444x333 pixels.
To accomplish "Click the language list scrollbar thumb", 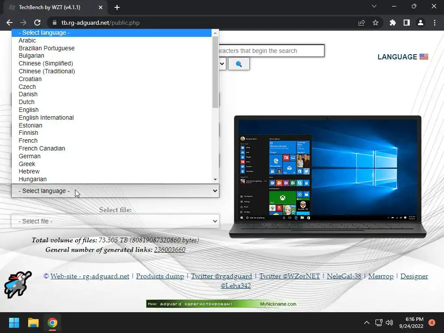I will click(x=215, y=72).
